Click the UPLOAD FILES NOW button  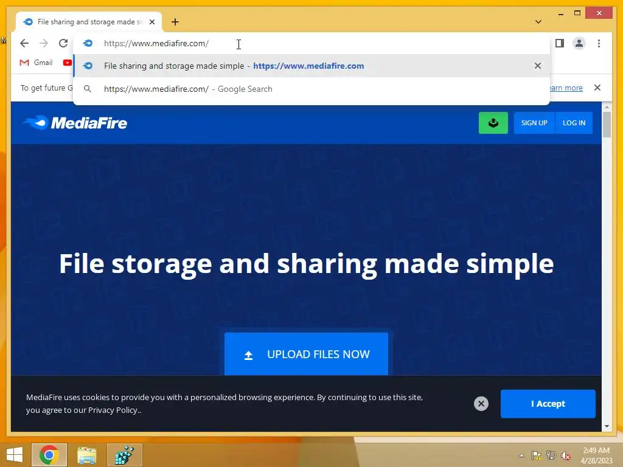pos(307,354)
